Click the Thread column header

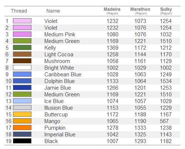[x=19, y=11]
